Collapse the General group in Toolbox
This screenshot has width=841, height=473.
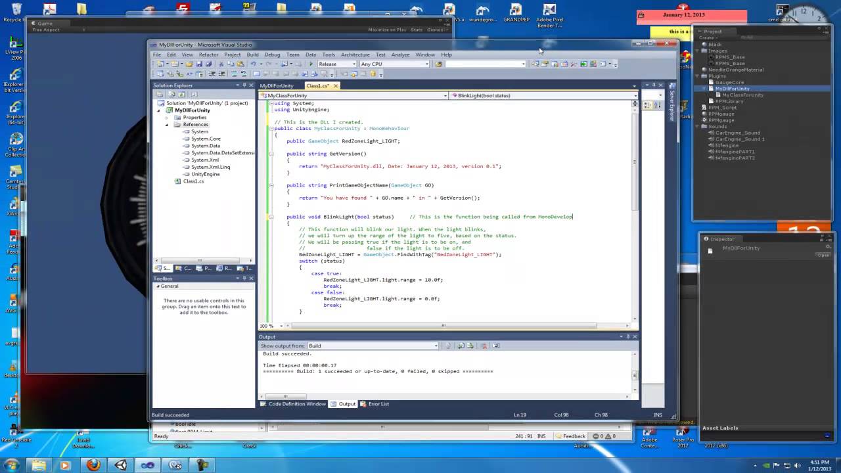(158, 286)
